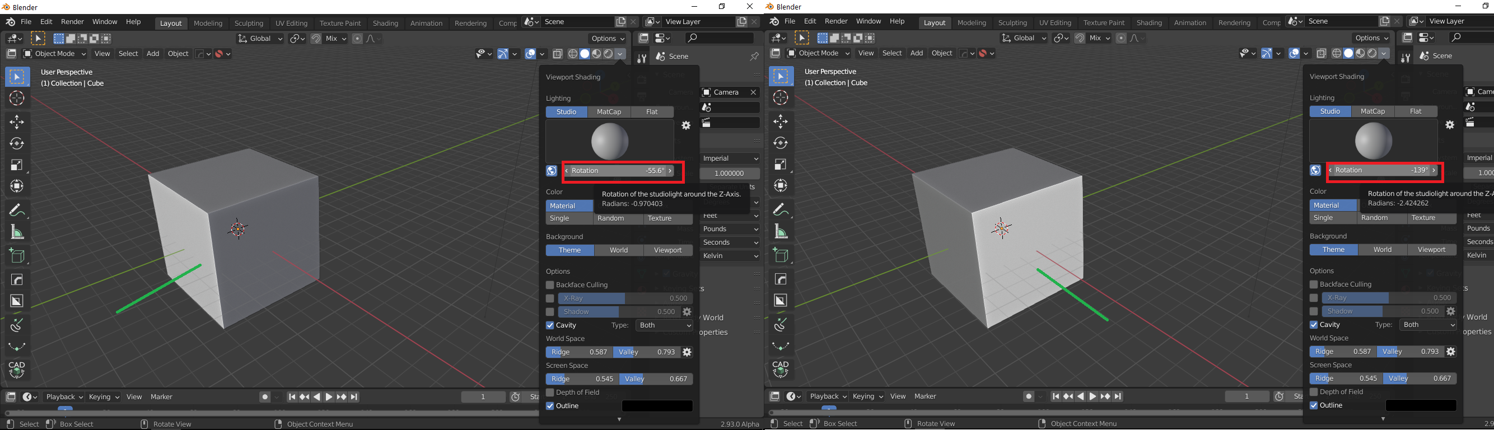Open the Global orientation dropdown in right window
The height and width of the screenshot is (430, 1494).
tap(1024, 38)
